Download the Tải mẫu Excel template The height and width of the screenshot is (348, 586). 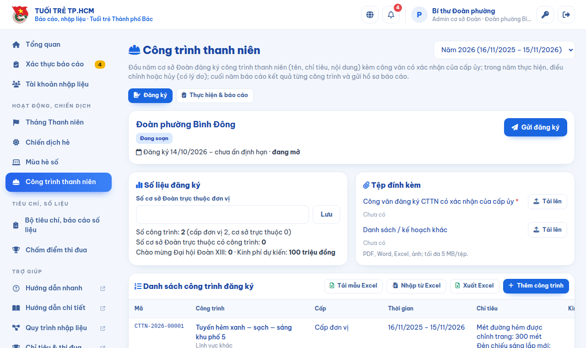tap(353, 286)
